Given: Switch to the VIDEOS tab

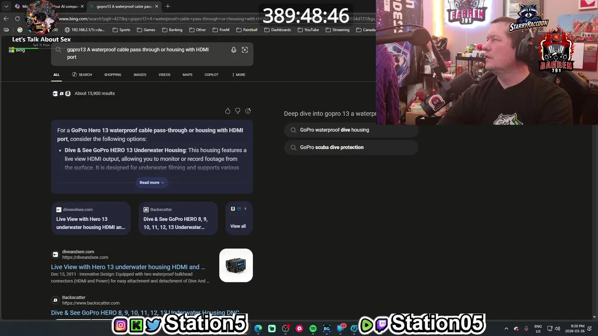Looking at the screenshot, I should [164, 75].
